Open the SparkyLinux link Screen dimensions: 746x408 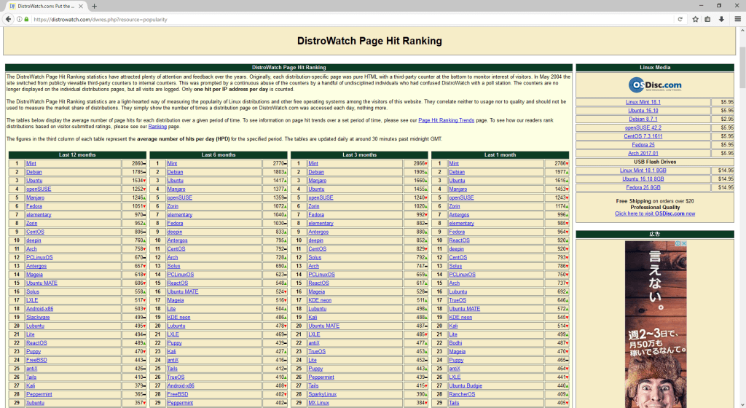pyautogui.click(x=322, y=395)
